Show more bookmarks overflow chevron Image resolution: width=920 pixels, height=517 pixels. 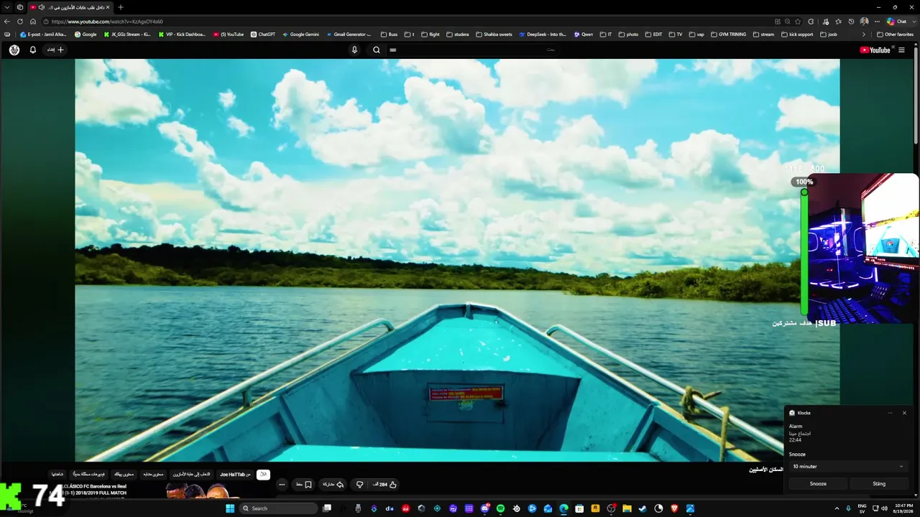[864, 34]
